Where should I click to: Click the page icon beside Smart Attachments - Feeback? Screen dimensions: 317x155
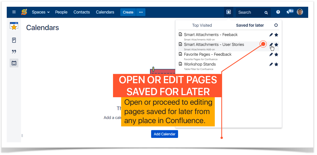180,34
